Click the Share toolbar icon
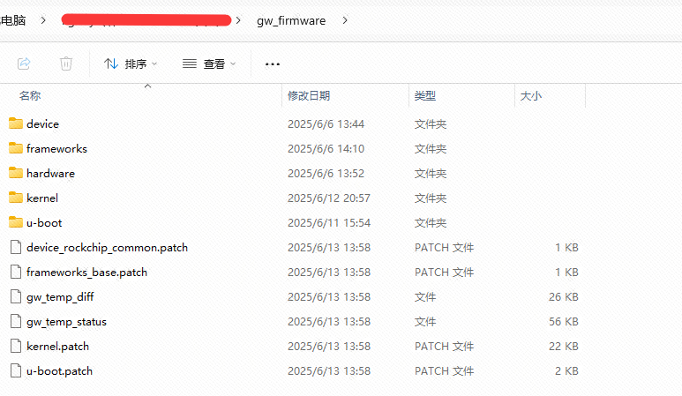This screenshot has height=396, width=682. [x=24, y=64]
